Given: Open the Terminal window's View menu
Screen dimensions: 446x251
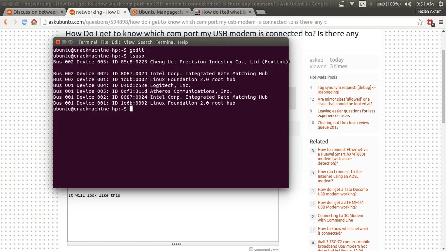Looking at the screenshot, I should tap(129, 42).
